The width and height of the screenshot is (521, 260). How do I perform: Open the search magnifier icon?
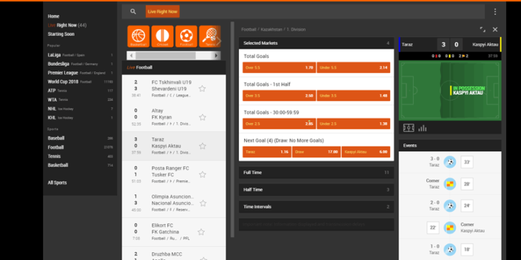133,11
